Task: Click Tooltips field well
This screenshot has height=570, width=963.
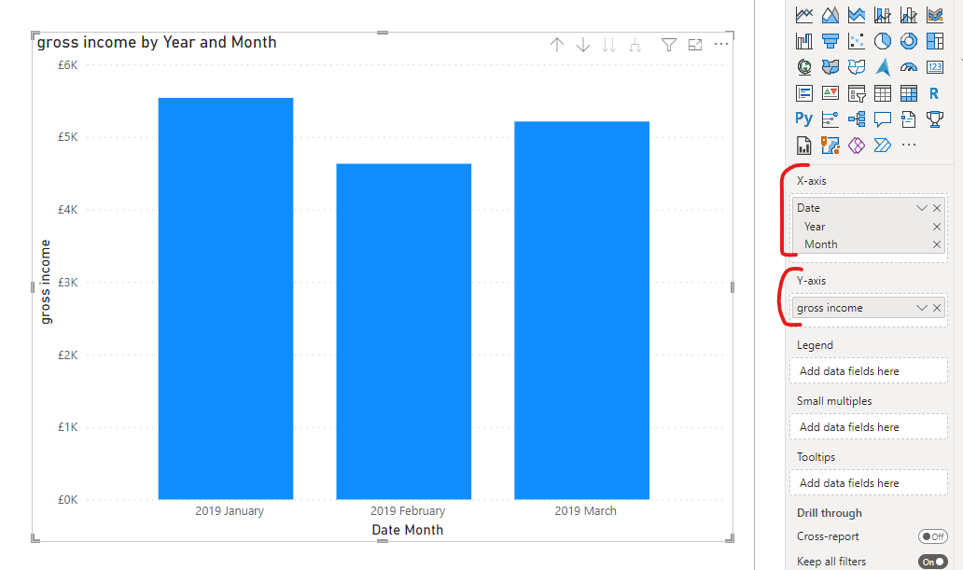Action: 869,483
